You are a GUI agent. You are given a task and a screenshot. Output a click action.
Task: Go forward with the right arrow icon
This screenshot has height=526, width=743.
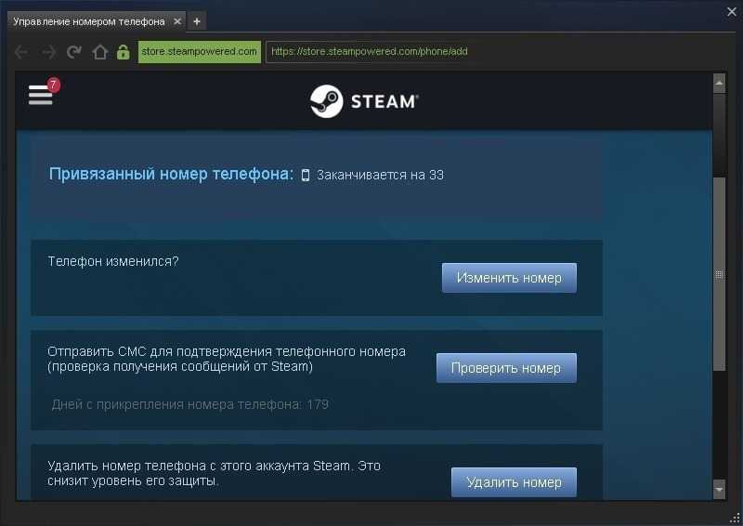49,52
